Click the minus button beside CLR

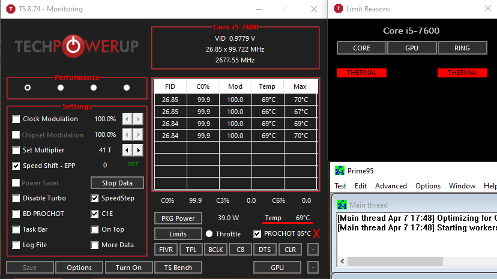pyautogui.click(x=313, y=250)
